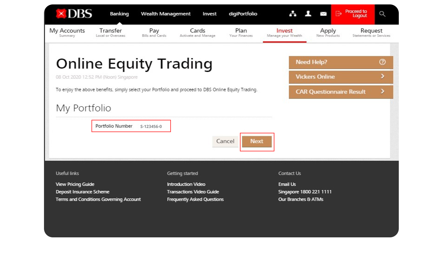
Task: Expand Vickers Online chevron arrow
Action: [382, 76]
